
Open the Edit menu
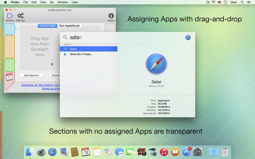[34, 2]
